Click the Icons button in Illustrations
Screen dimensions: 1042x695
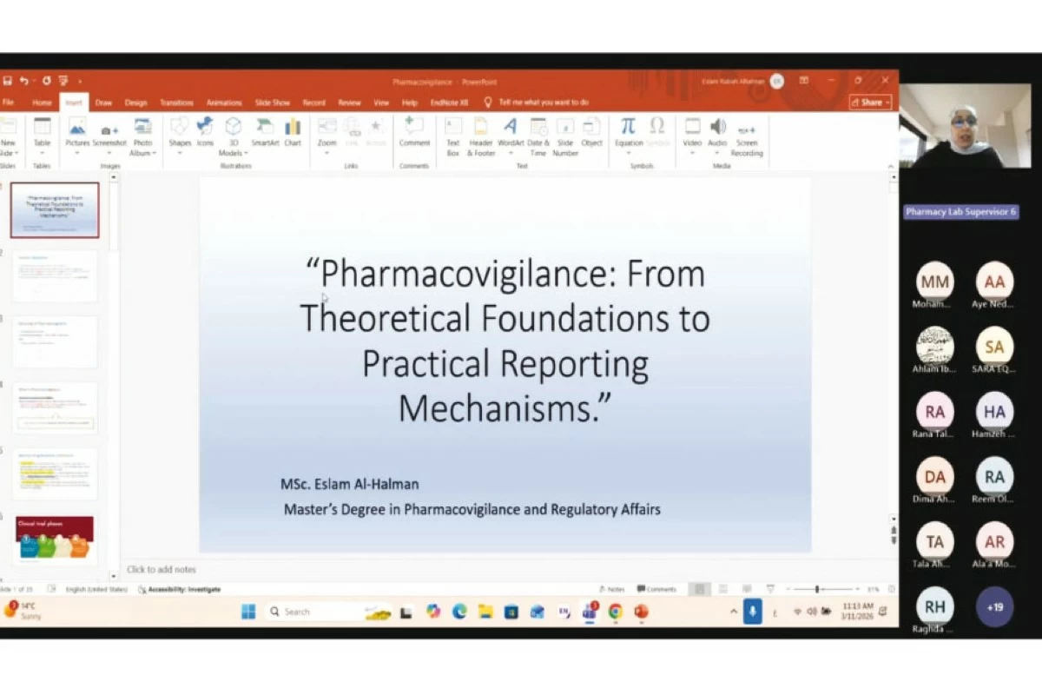[205, 134]
